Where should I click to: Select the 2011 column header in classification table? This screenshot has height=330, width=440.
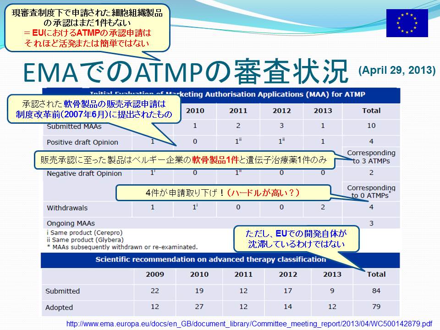pyautogui.click(x=243, y=274)
